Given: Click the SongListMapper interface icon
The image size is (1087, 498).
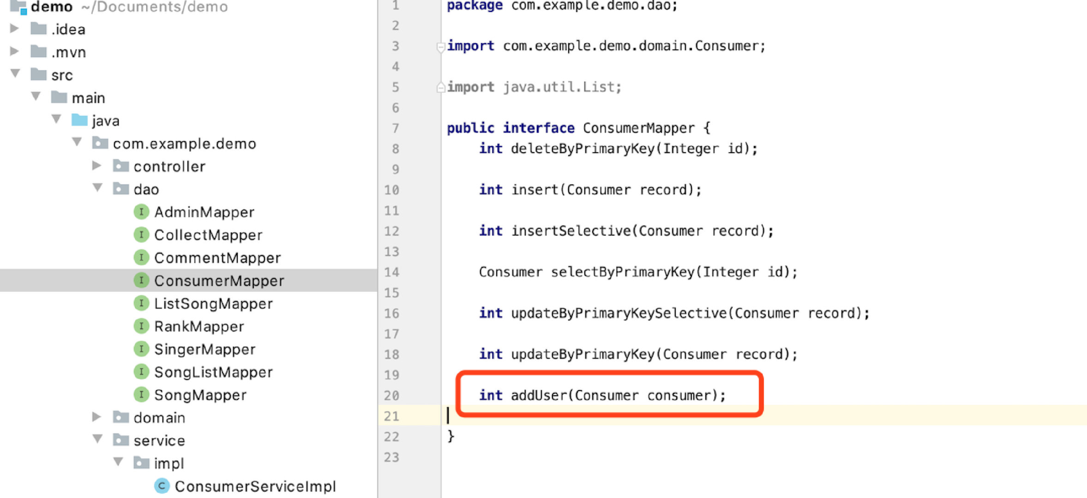Looking at the screenshot, I should [x=141, y=372].
